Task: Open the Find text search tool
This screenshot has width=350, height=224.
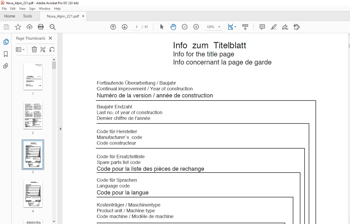Action: point(52,27)
